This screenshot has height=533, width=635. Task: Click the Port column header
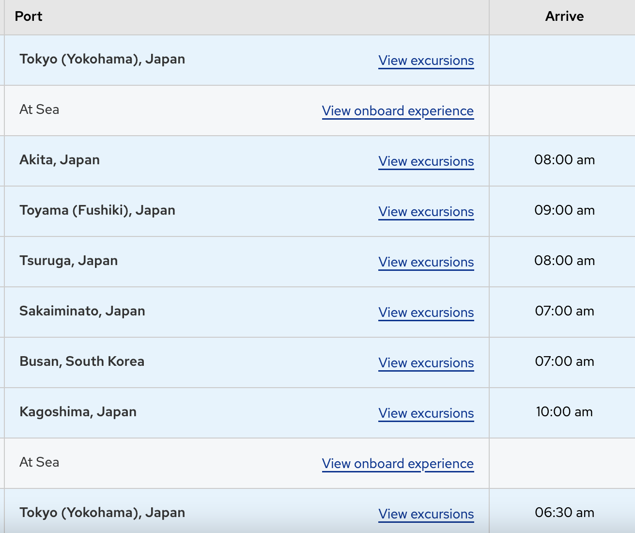29,16
